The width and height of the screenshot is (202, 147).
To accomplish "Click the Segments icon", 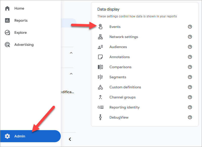I will pos(100,77).
